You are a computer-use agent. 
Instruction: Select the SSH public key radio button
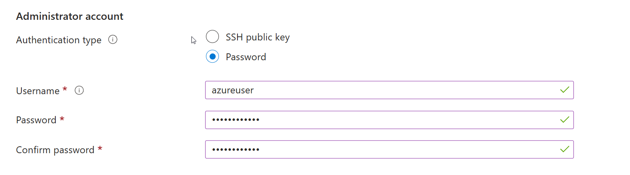pyautogui.click(x=212, y=37)
